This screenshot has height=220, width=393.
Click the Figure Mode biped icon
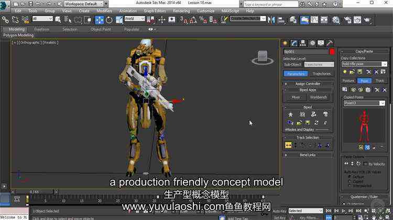point(290,114)
